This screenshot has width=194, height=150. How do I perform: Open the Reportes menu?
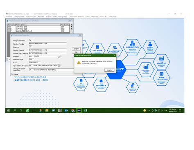click(41, 17)
